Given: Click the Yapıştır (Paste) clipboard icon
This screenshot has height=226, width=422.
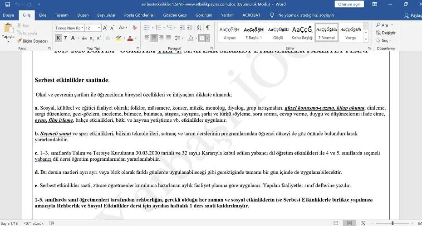Looking at the screenshot, I should (x=8, y=28).
